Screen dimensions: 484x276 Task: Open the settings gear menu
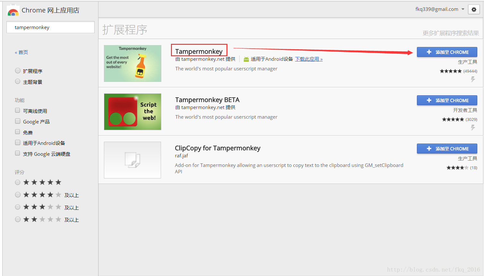pos(474,10)
